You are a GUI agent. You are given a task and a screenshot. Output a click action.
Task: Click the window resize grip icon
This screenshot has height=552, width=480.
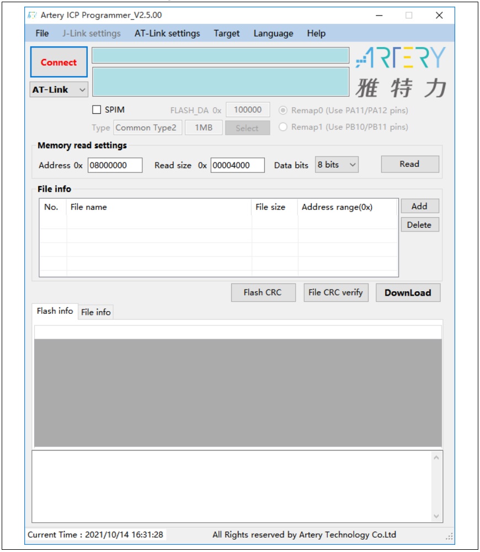(x=450, y=537)
